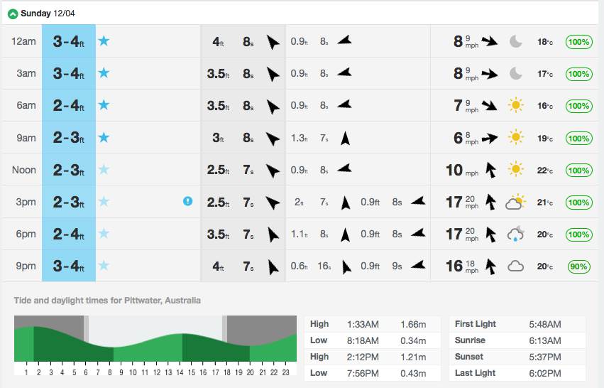The width and height of the screenshot is (604, 388).
Task: Click the Sunrise 6:13AM row
Action: point(517,340)
